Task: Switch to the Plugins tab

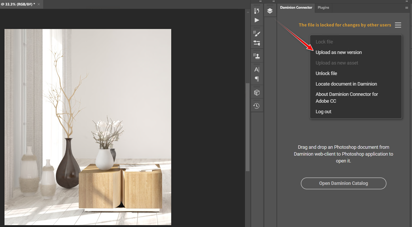Action: [323, 8]
